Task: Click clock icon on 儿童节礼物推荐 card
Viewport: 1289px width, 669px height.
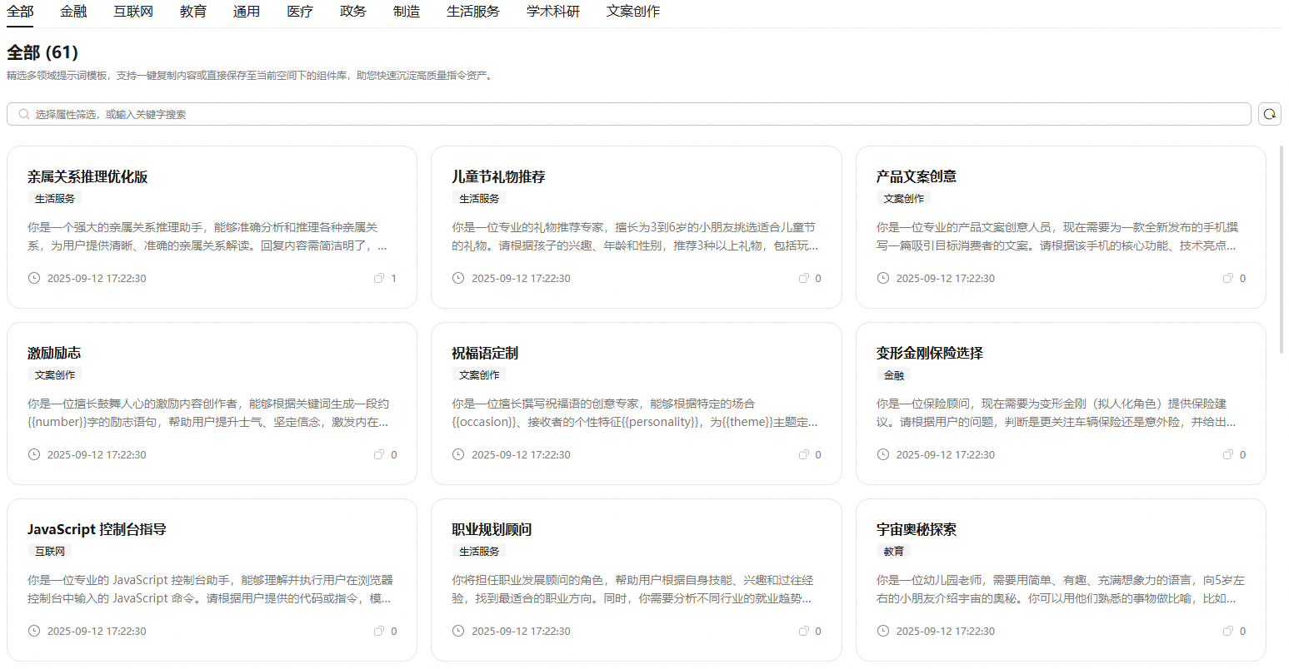Action: (x=458, y=278)
